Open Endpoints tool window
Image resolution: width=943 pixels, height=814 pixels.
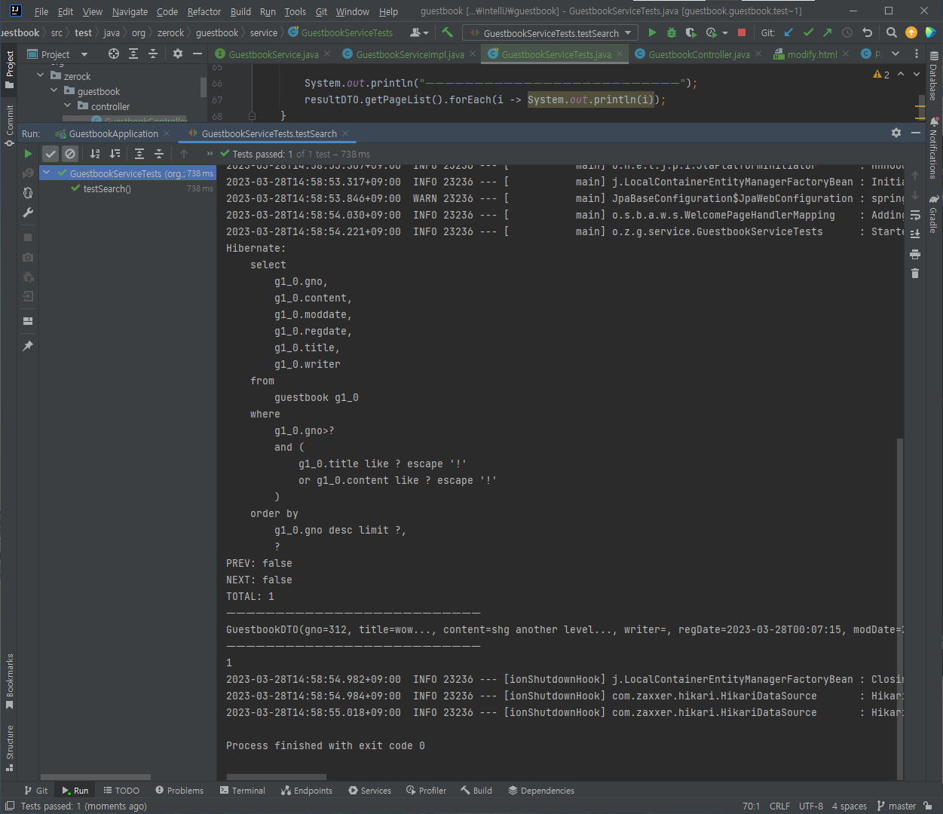coord(307,791)
